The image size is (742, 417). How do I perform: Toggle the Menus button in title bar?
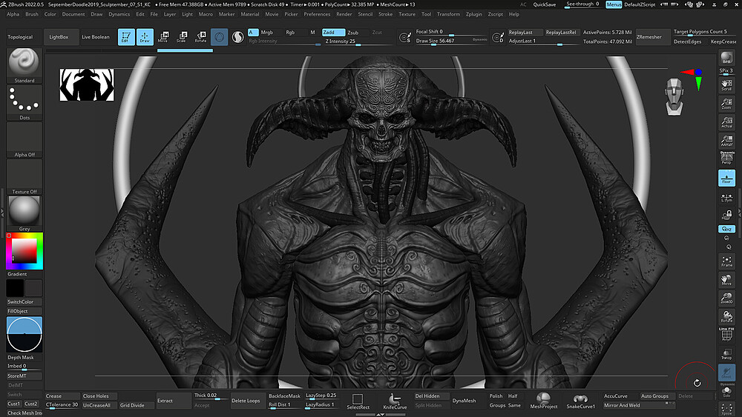point(614,4)
